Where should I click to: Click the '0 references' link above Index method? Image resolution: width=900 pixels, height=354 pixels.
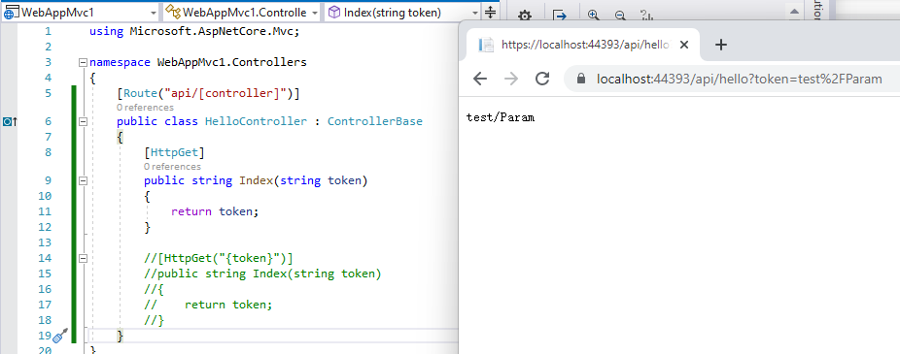click(x=172, y=167)
